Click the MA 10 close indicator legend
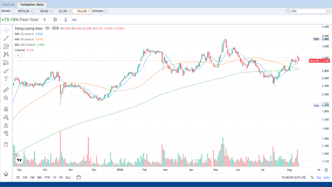332x187 pixels. (x=29, y=34)
